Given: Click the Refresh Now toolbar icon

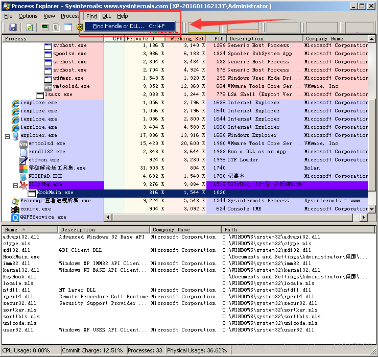Looking at the screenshot, I should pyautogui.click(x=30, y=27).
